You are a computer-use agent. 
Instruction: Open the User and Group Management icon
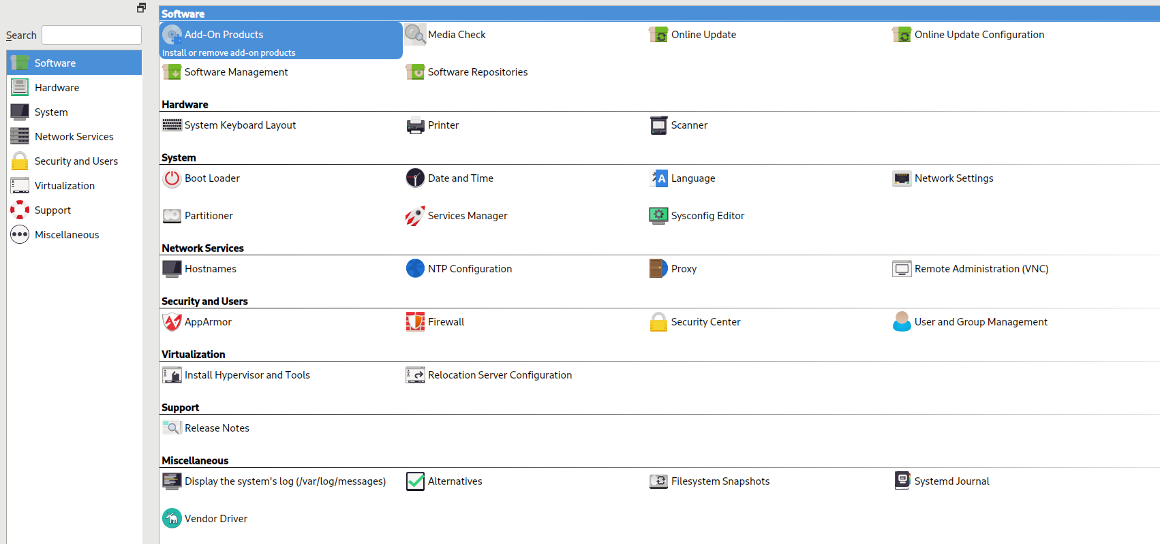point(902,322)
